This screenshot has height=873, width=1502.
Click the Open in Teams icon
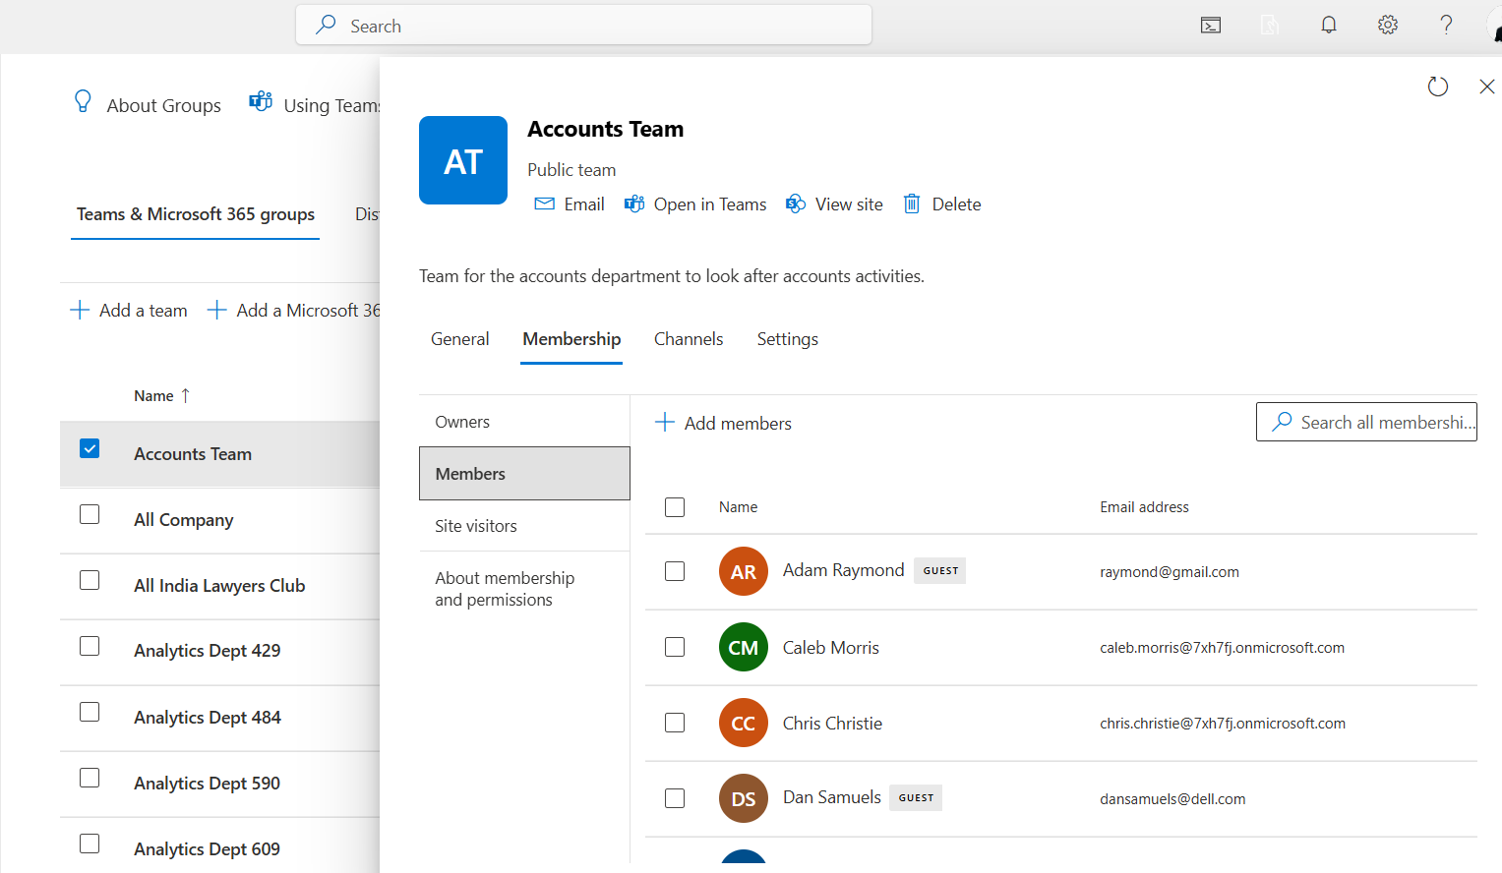634,204
